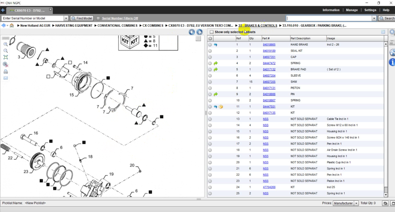Zoom in on the parts diagram
This screenshot has width=395, height=212.
pos(6,44)
